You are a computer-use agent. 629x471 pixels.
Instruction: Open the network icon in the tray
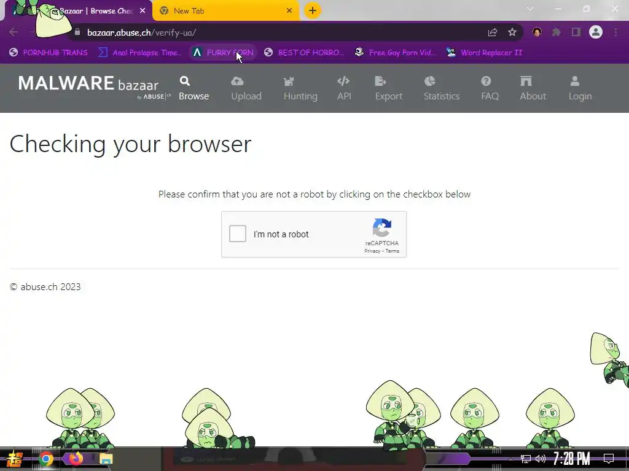coord(525,459)
